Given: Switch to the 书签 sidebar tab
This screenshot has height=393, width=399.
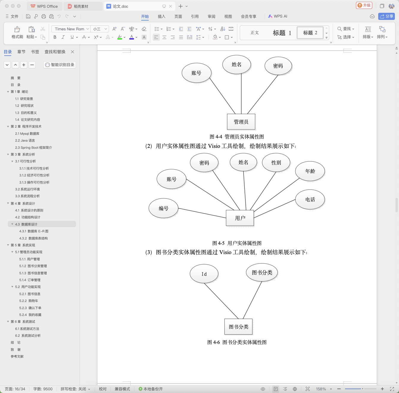Looking at the screenshot, I should (35, 52).
